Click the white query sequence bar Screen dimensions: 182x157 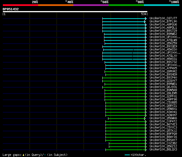75,12
